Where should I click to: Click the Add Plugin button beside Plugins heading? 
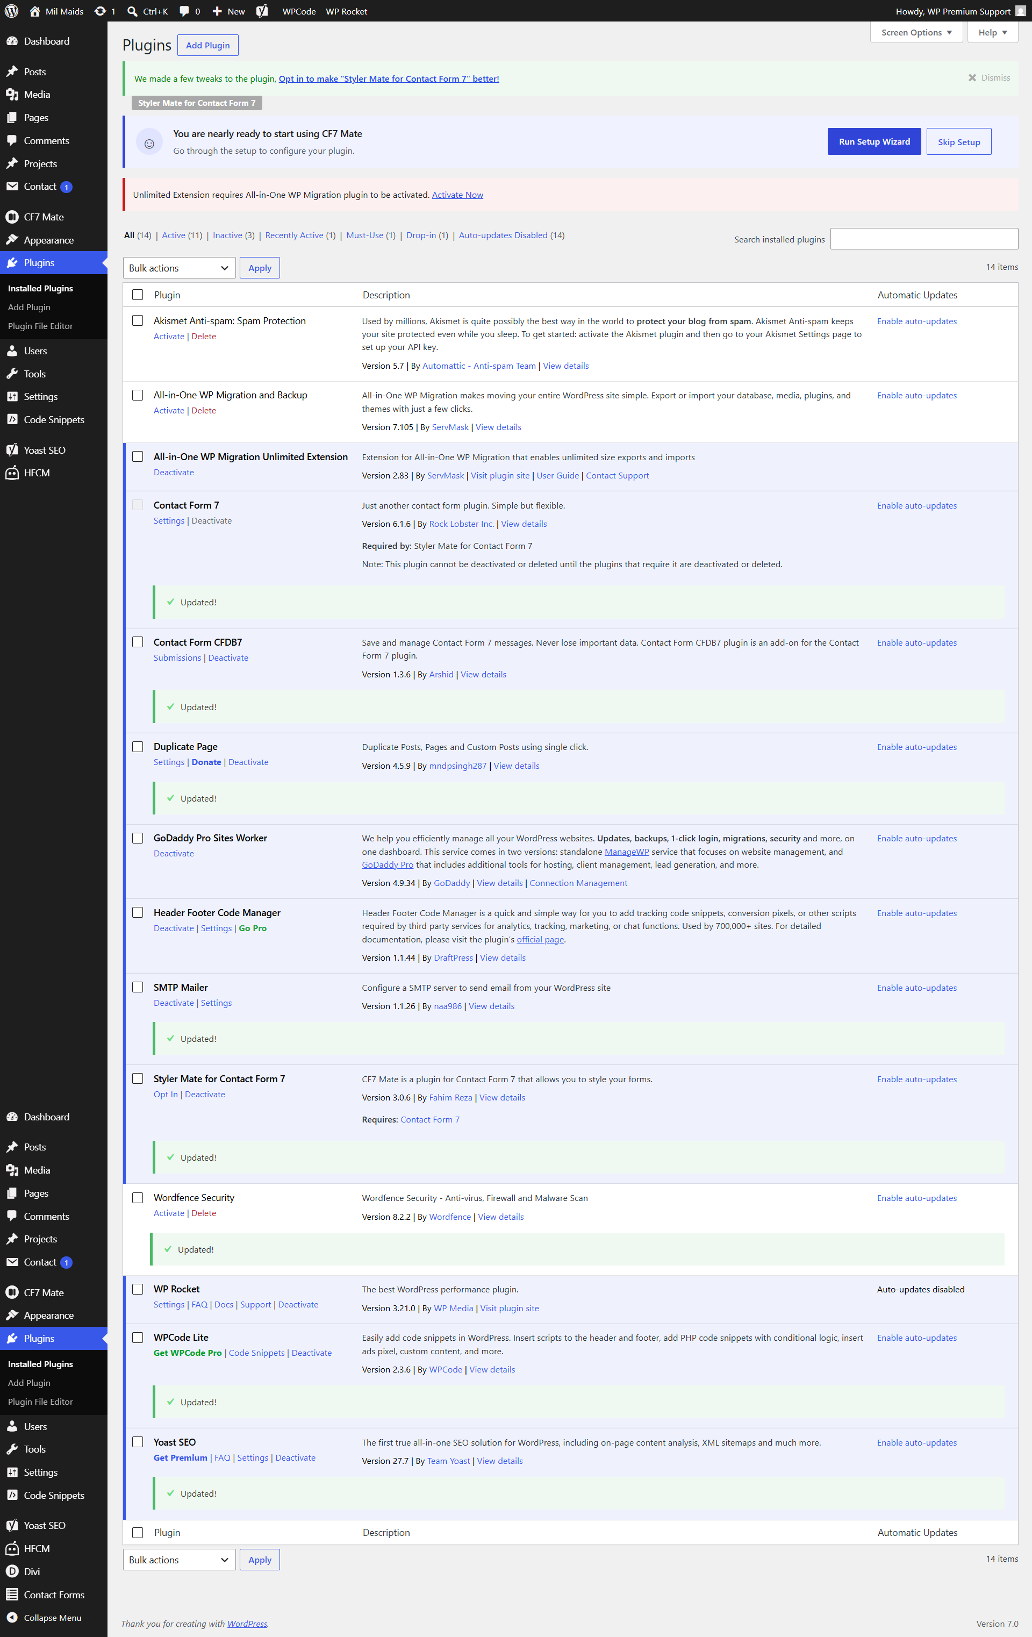click(x=208, y=46)
